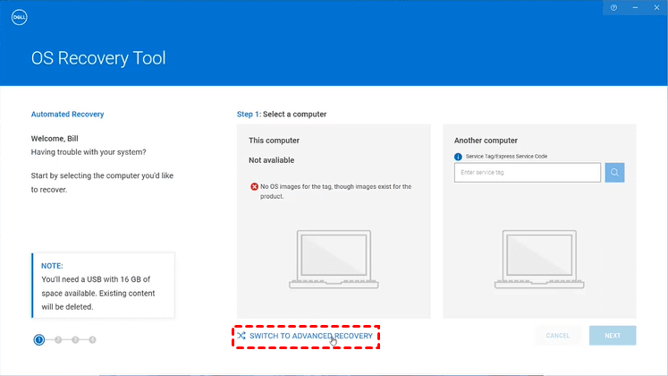
Task: Click the 'Not avaliable' status text
Action: [271, 160]
